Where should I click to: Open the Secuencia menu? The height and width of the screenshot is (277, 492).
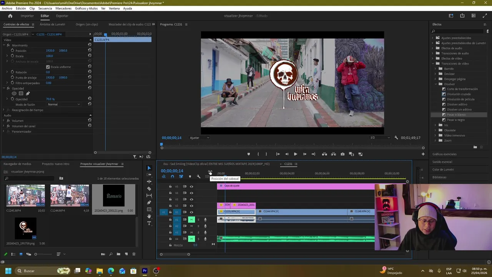(45, 8)
